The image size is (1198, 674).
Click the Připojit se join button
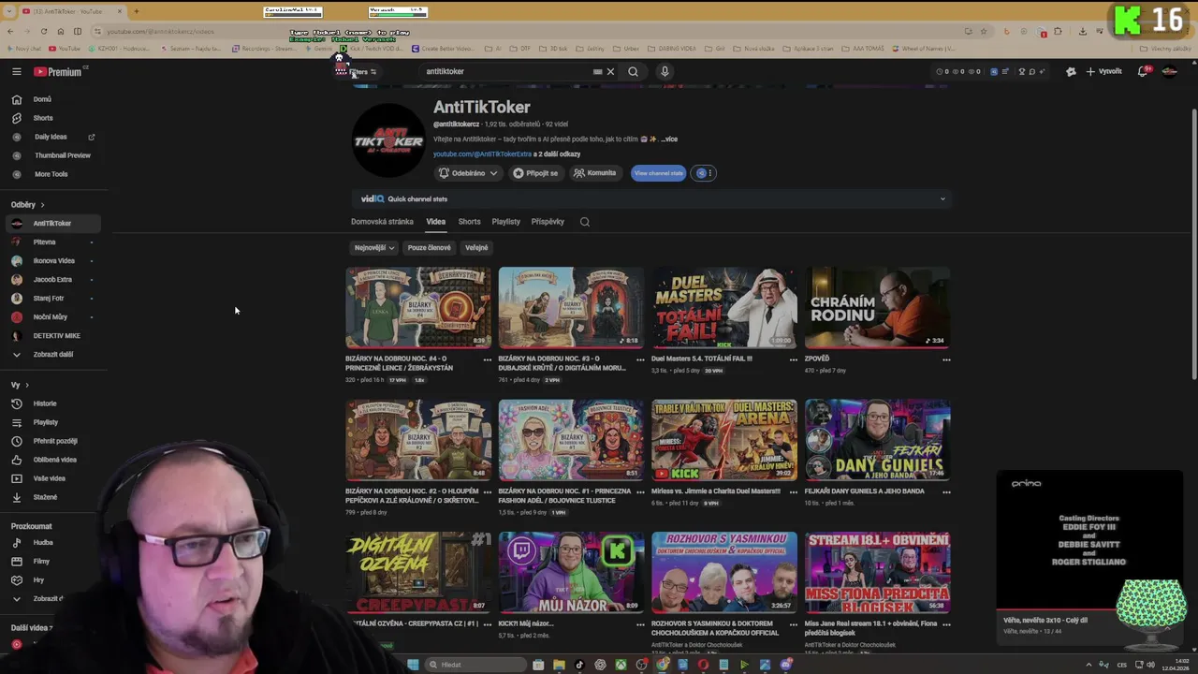(x=535, y=173)
